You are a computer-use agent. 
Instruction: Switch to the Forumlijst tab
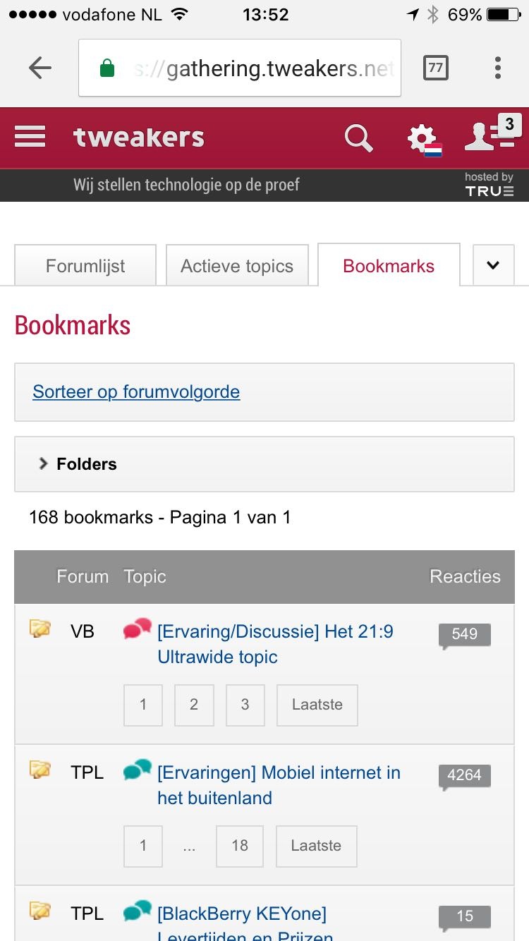[85, 266]
